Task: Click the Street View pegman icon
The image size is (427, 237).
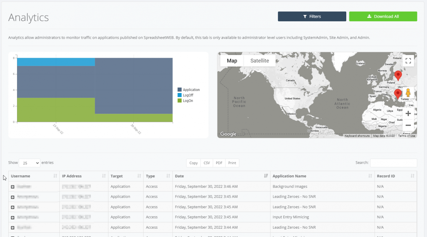Action: point(408,93)
